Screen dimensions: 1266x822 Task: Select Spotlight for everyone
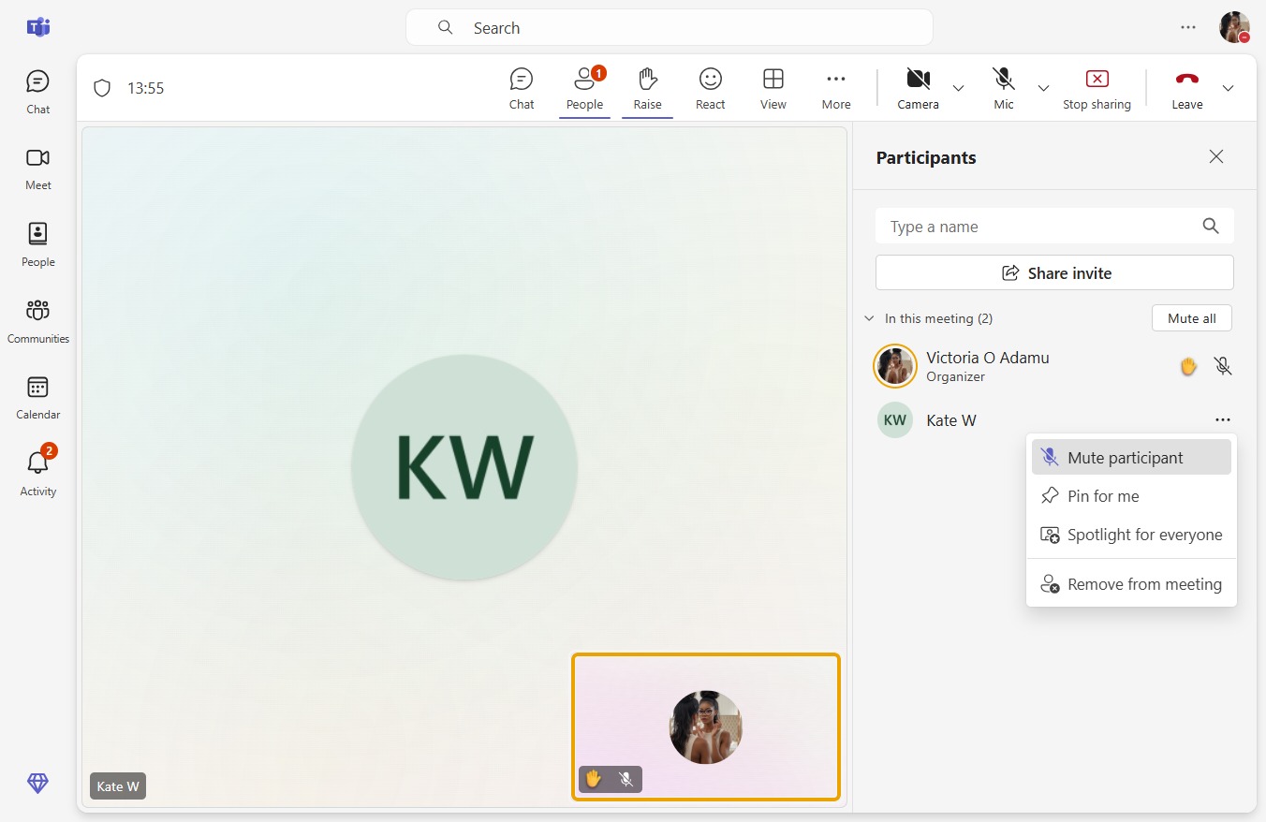tap(1131, 535)
